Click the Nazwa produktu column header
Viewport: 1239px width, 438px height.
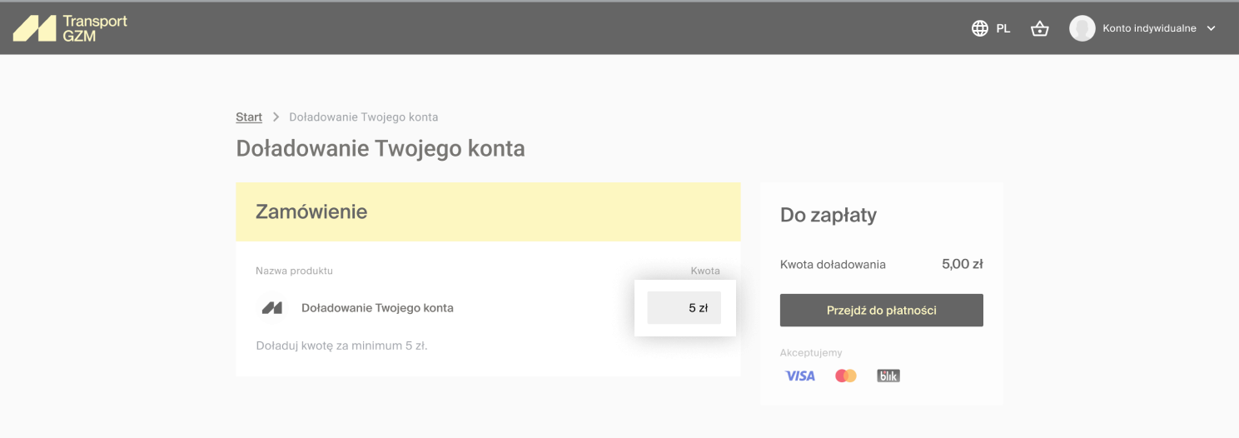click(x=294, y=271)
